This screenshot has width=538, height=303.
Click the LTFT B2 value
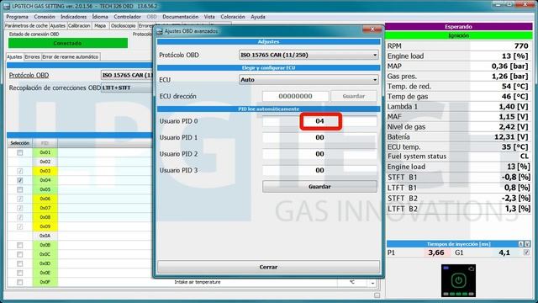pyautogui.click(x=518, y=209)
